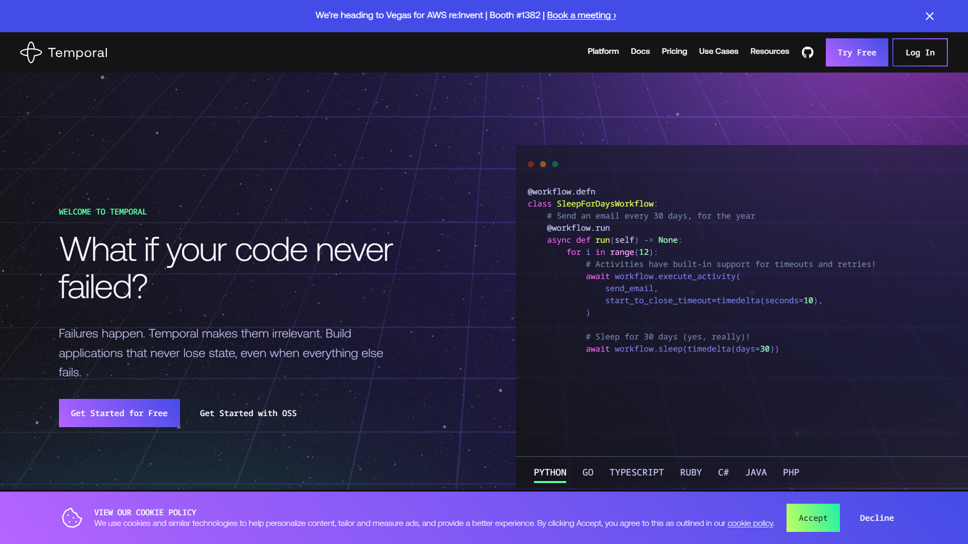
Task: Open the GitHub icon in navbar
Action: (808, 52)
